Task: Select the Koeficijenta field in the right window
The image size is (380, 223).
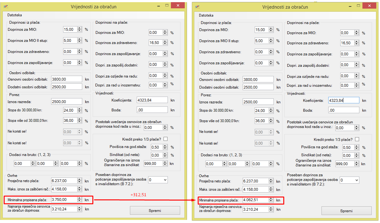Action: pyautogui.click(x=343, y=100)
